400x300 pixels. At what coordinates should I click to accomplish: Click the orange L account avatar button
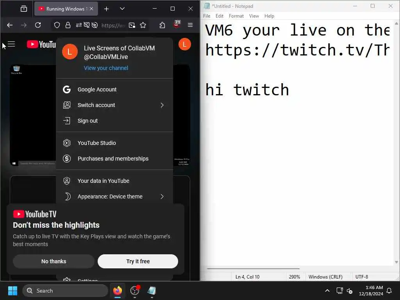click(x=185, y=44)
